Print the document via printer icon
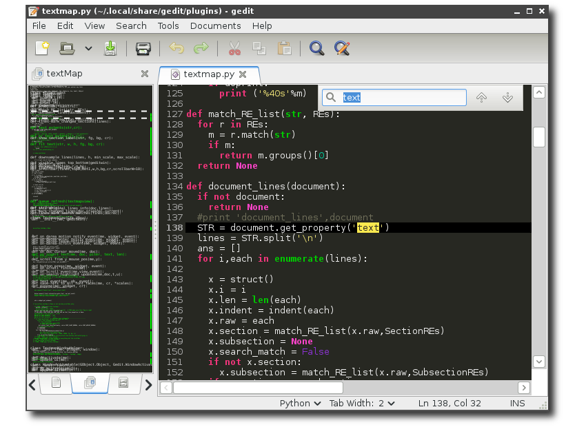The height and width of the screenshot is (427, 586). click(x=143, y=48)
